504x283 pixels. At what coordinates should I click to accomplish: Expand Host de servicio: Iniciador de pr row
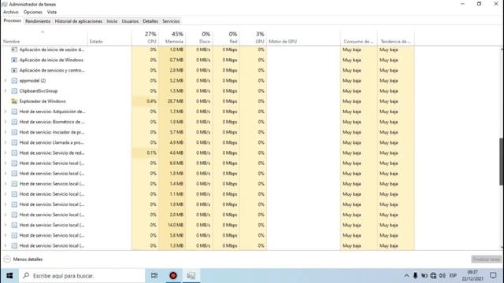coord(6,132)
